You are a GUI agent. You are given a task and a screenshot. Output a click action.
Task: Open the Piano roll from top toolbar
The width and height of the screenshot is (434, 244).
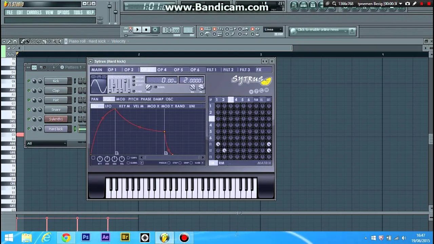(313, 5)
